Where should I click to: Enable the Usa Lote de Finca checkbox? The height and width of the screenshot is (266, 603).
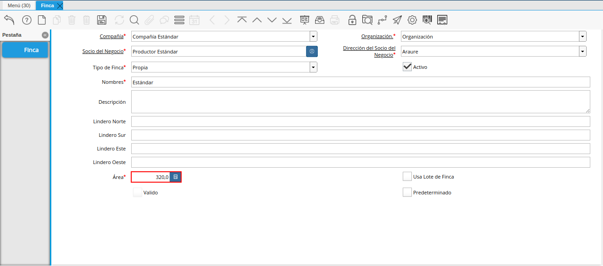(407, 177)
